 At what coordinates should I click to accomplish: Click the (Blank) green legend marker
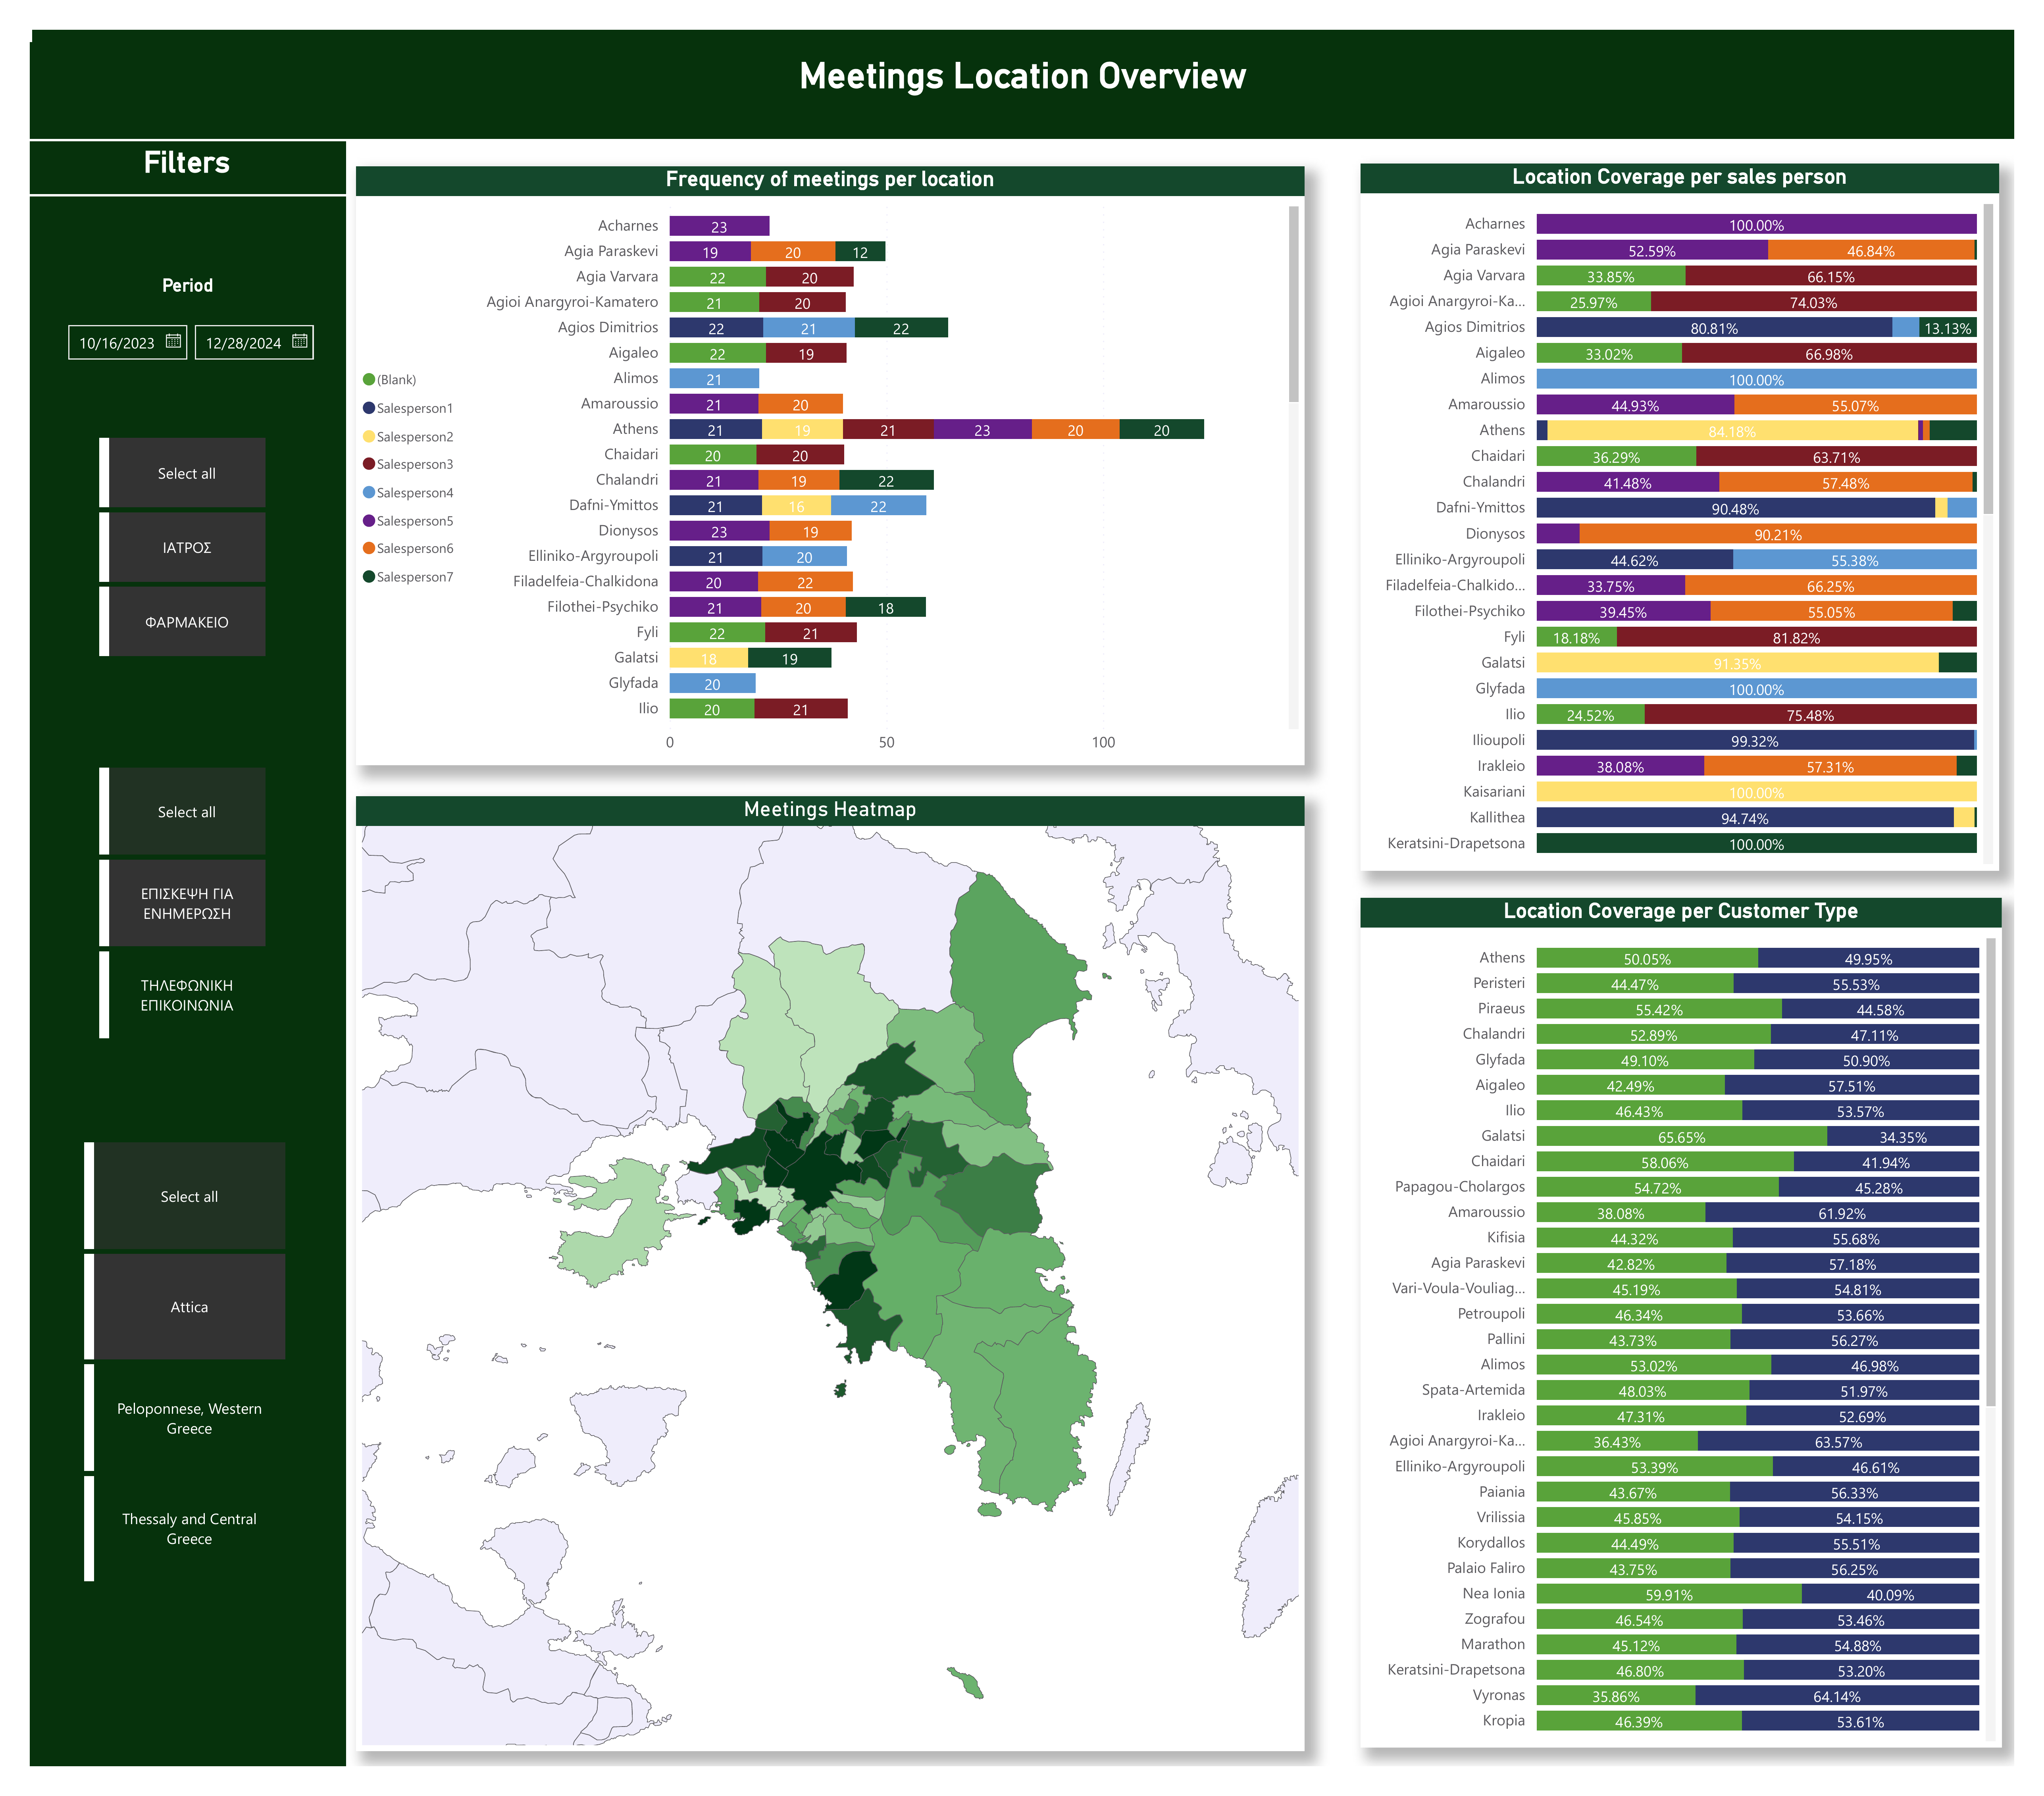coord(369,379)
